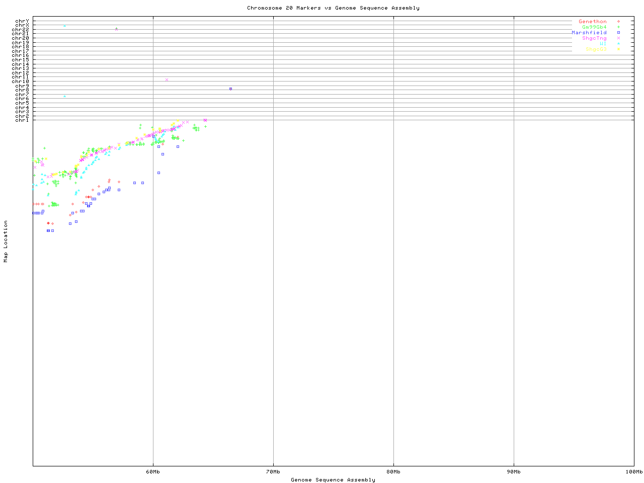Image resolution: width=644 pixels, height=483 pixels.
Task: Click the yellow ShgcG3 star legend marker
Action: 618,49
